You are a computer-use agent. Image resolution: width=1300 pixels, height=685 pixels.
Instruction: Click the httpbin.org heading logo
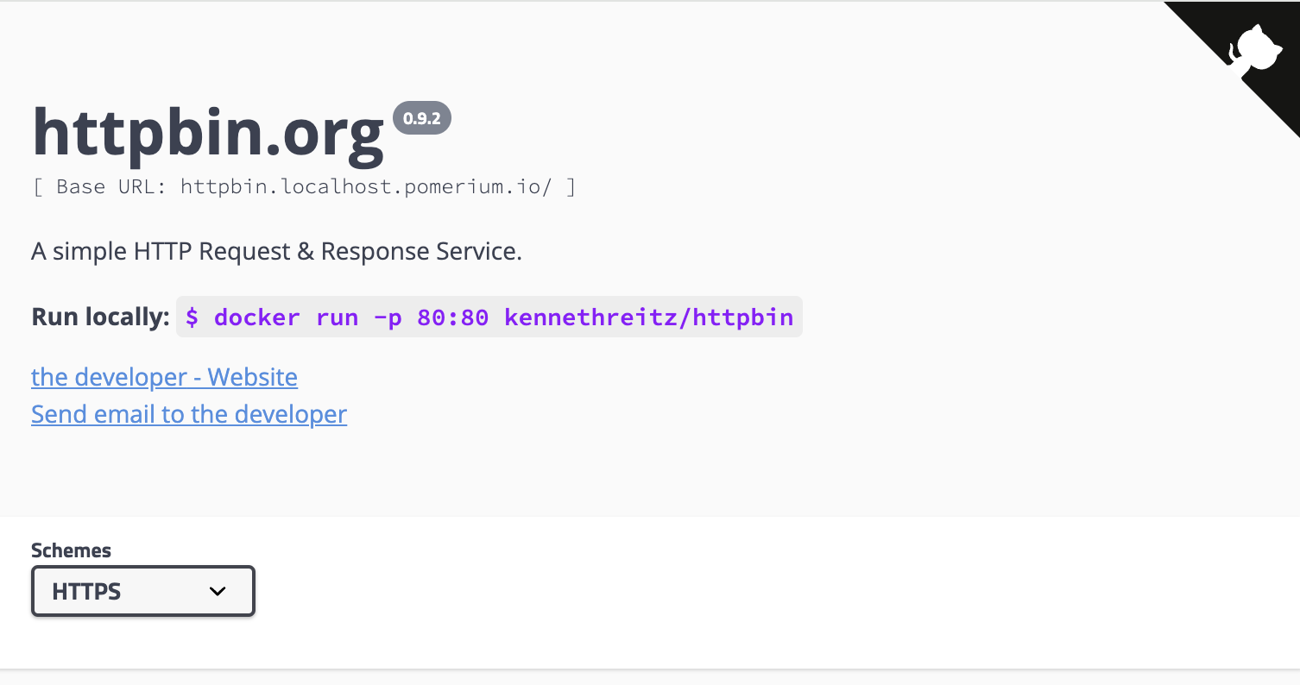[207, 131]
